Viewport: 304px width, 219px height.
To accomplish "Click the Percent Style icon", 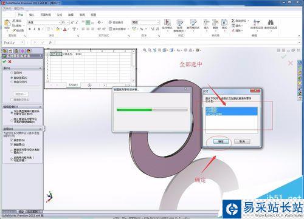I will [x=142, y=29].
